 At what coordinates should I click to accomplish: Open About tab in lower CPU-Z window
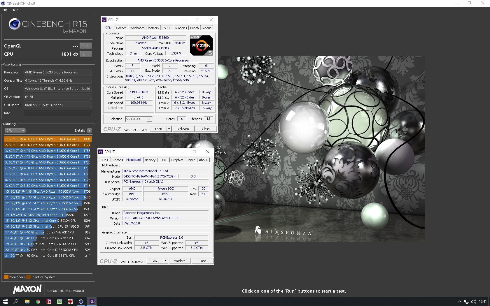point(203,160)
